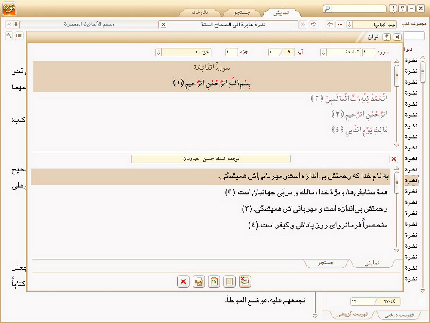
Task: Click the print icon in the Quran dialog
Action: (x=199, y=282)
